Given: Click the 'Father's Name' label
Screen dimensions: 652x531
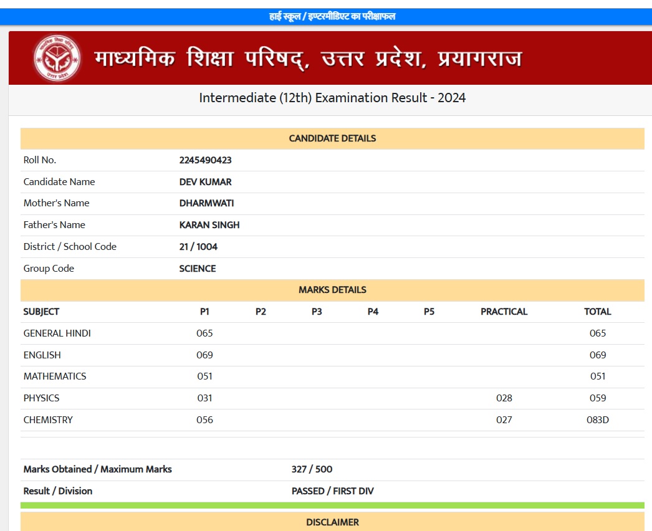Looking at the screenshot, I should [x=54, y=225].
